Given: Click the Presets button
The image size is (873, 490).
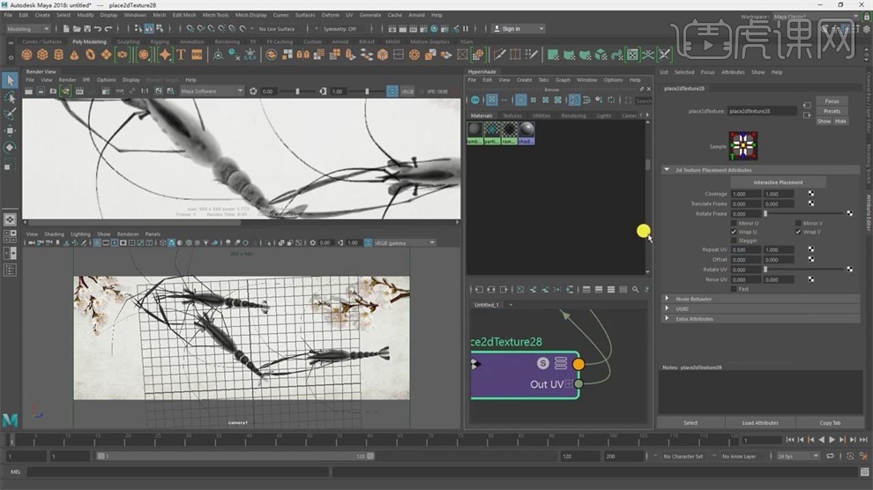Looking at the screenshot, I should coord(832,111).
